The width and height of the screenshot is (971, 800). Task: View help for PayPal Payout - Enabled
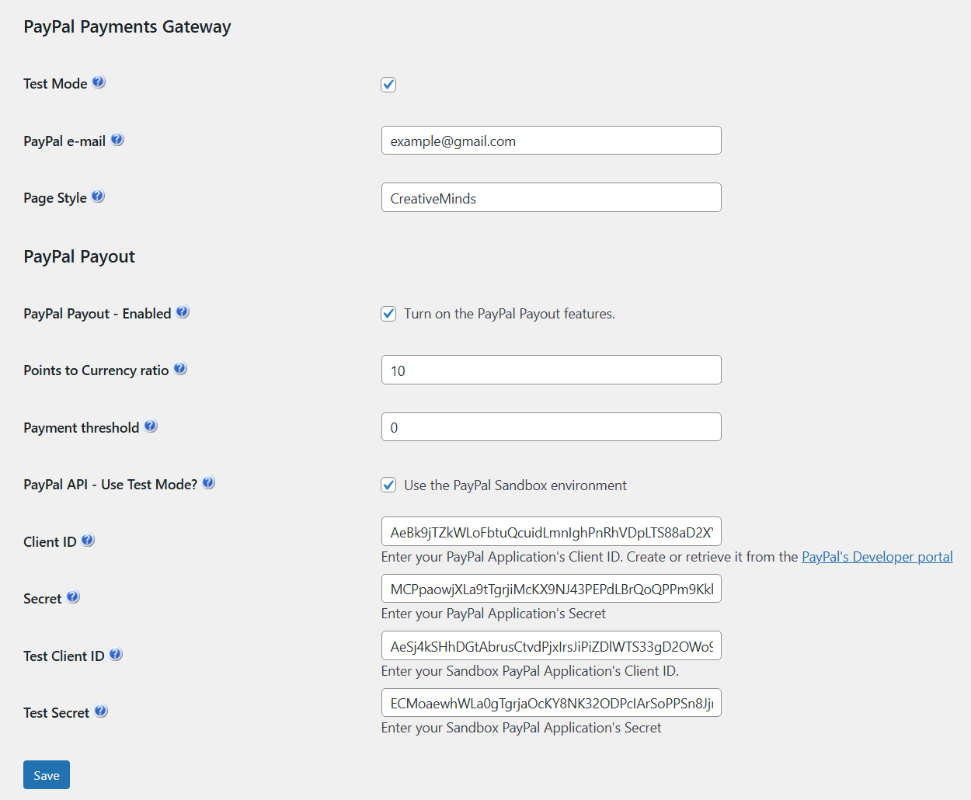(183, 312)
